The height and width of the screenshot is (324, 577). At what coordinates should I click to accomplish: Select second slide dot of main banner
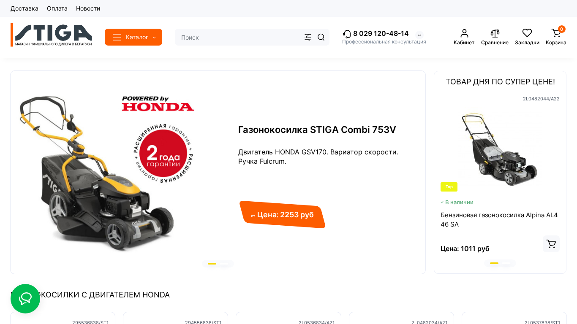(224, 264)
